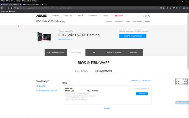Image resolution: width=189 pixels, height=118 pixels.
Task: Click Find service locations link
Action: click(x=48, y=90)
